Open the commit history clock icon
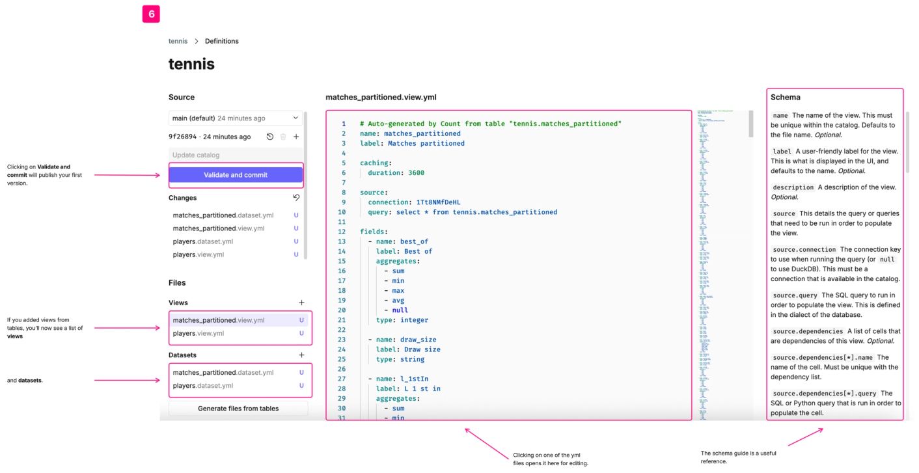Image resolution: width=919 pixels, height=473 pixels. coord(270,137)
